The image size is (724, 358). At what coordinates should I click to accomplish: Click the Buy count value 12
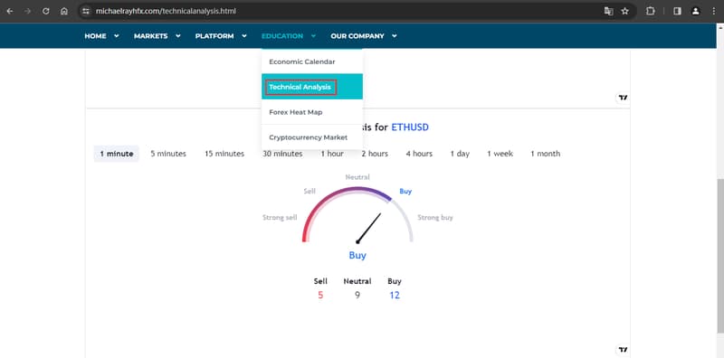click(x=395, y=296)
